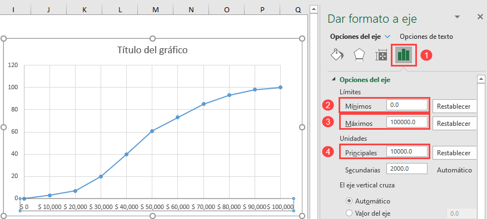The width and height of the screenshot is (487, 219).
Task: Click the 120 vertical axis label
Action: pos(13,65)
